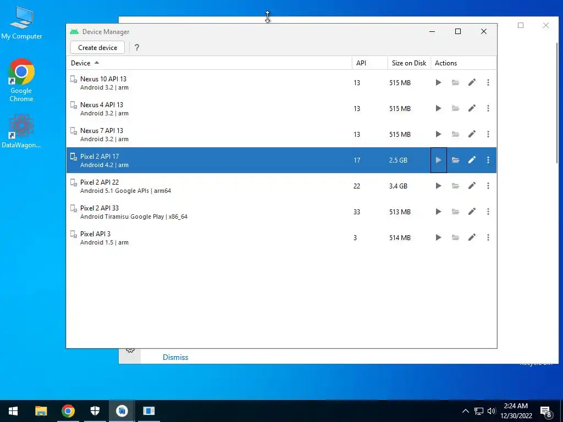Sort list by Size on Disk header

[409, 63]
